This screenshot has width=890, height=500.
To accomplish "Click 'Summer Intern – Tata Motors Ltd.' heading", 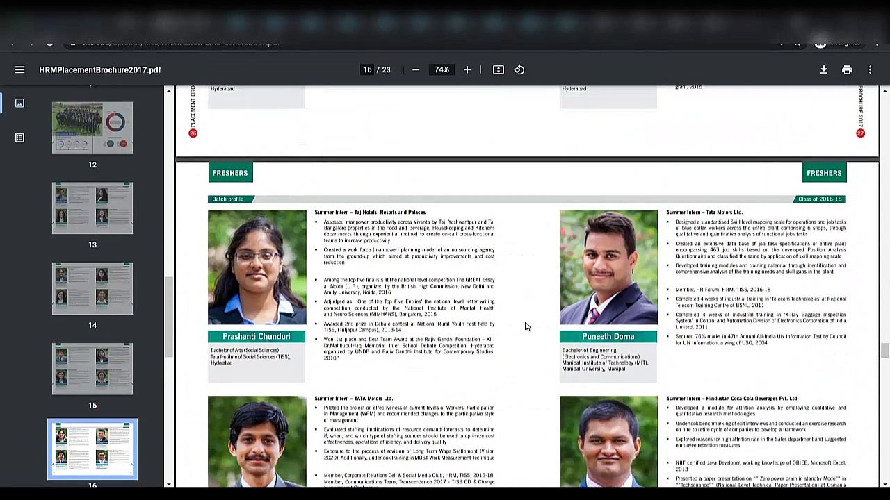I will point(704,212).
